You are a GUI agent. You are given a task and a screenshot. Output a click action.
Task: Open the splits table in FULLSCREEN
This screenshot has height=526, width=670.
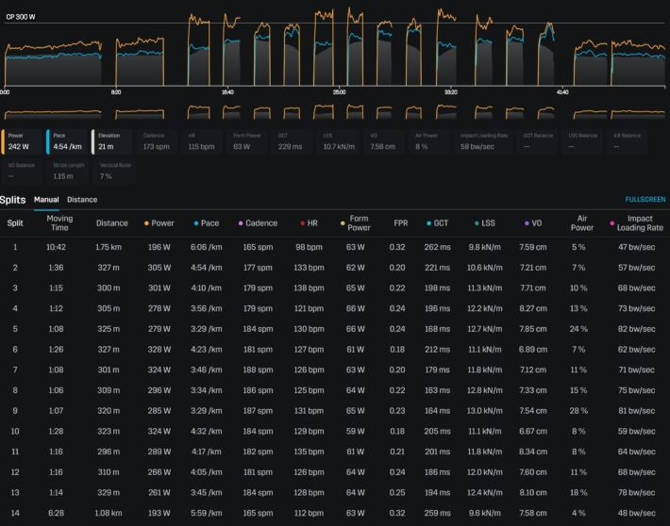point(645,200)
